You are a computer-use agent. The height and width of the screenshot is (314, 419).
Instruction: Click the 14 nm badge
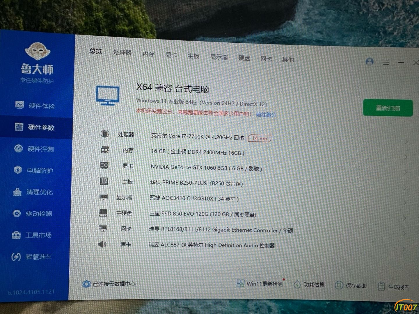click(259, 138)
